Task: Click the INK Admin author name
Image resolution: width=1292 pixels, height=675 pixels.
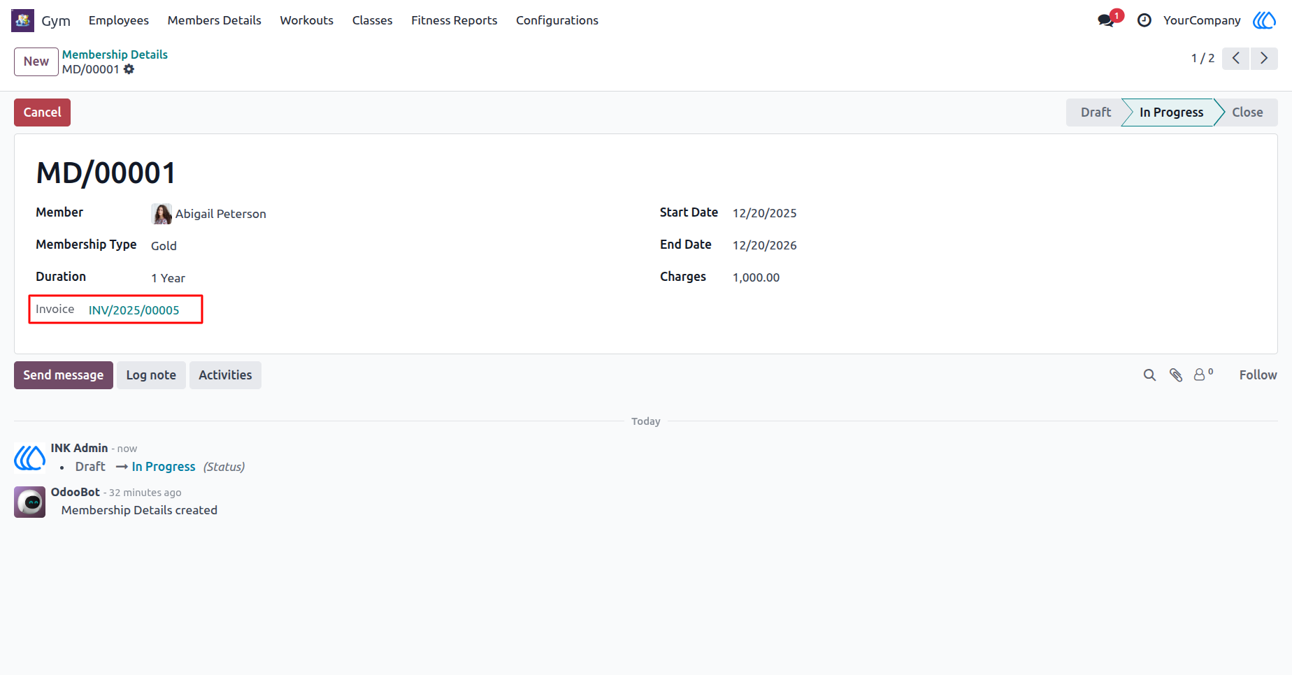Action: pyautogui.click(x=79, y=448)
